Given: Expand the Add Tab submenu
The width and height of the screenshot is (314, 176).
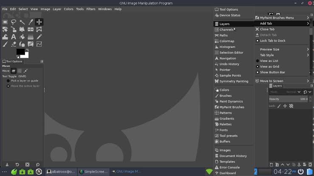Looking at the screenshot, I should tap(282, 24).
